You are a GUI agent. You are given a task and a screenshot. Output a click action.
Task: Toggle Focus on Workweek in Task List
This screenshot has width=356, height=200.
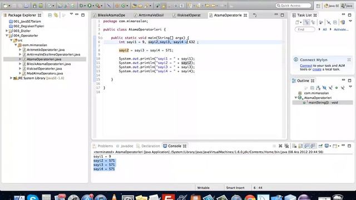point(320,22)
